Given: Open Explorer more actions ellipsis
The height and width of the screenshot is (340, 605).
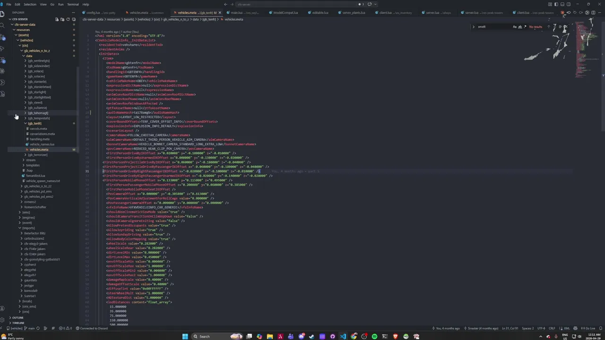Looking at the screenshot, I should [73, 13].
